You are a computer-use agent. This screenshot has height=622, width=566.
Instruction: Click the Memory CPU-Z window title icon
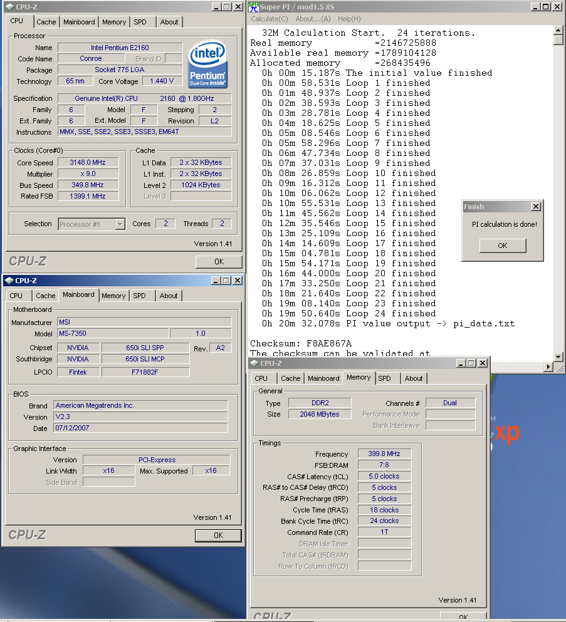[x=254, y=363]
